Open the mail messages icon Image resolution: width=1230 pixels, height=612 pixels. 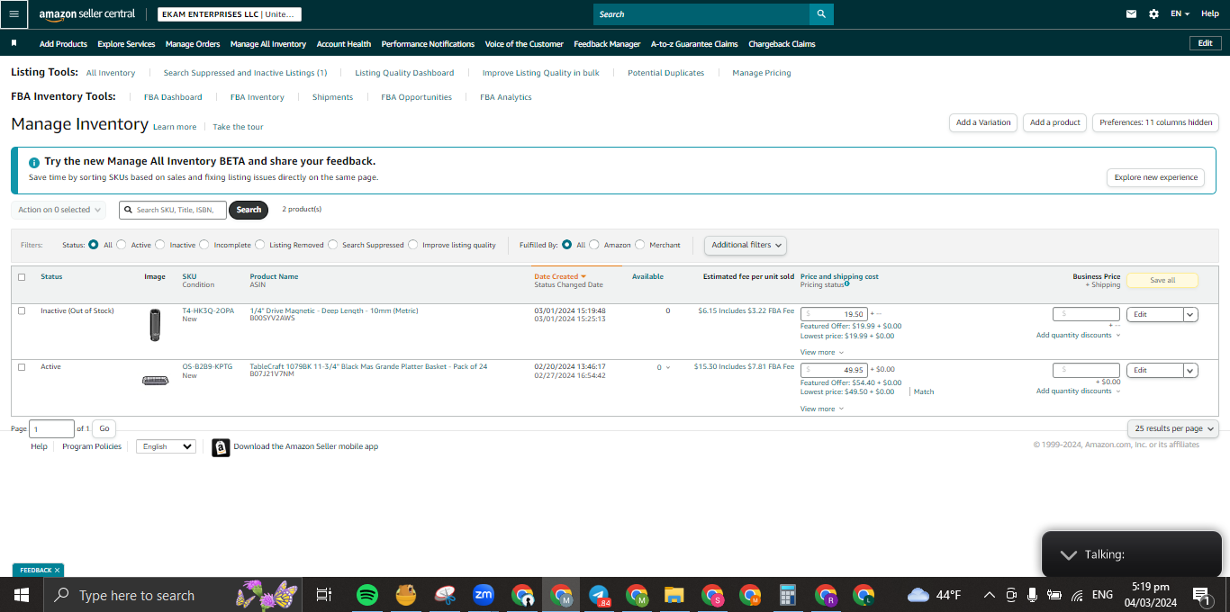tap(1132, 14)
